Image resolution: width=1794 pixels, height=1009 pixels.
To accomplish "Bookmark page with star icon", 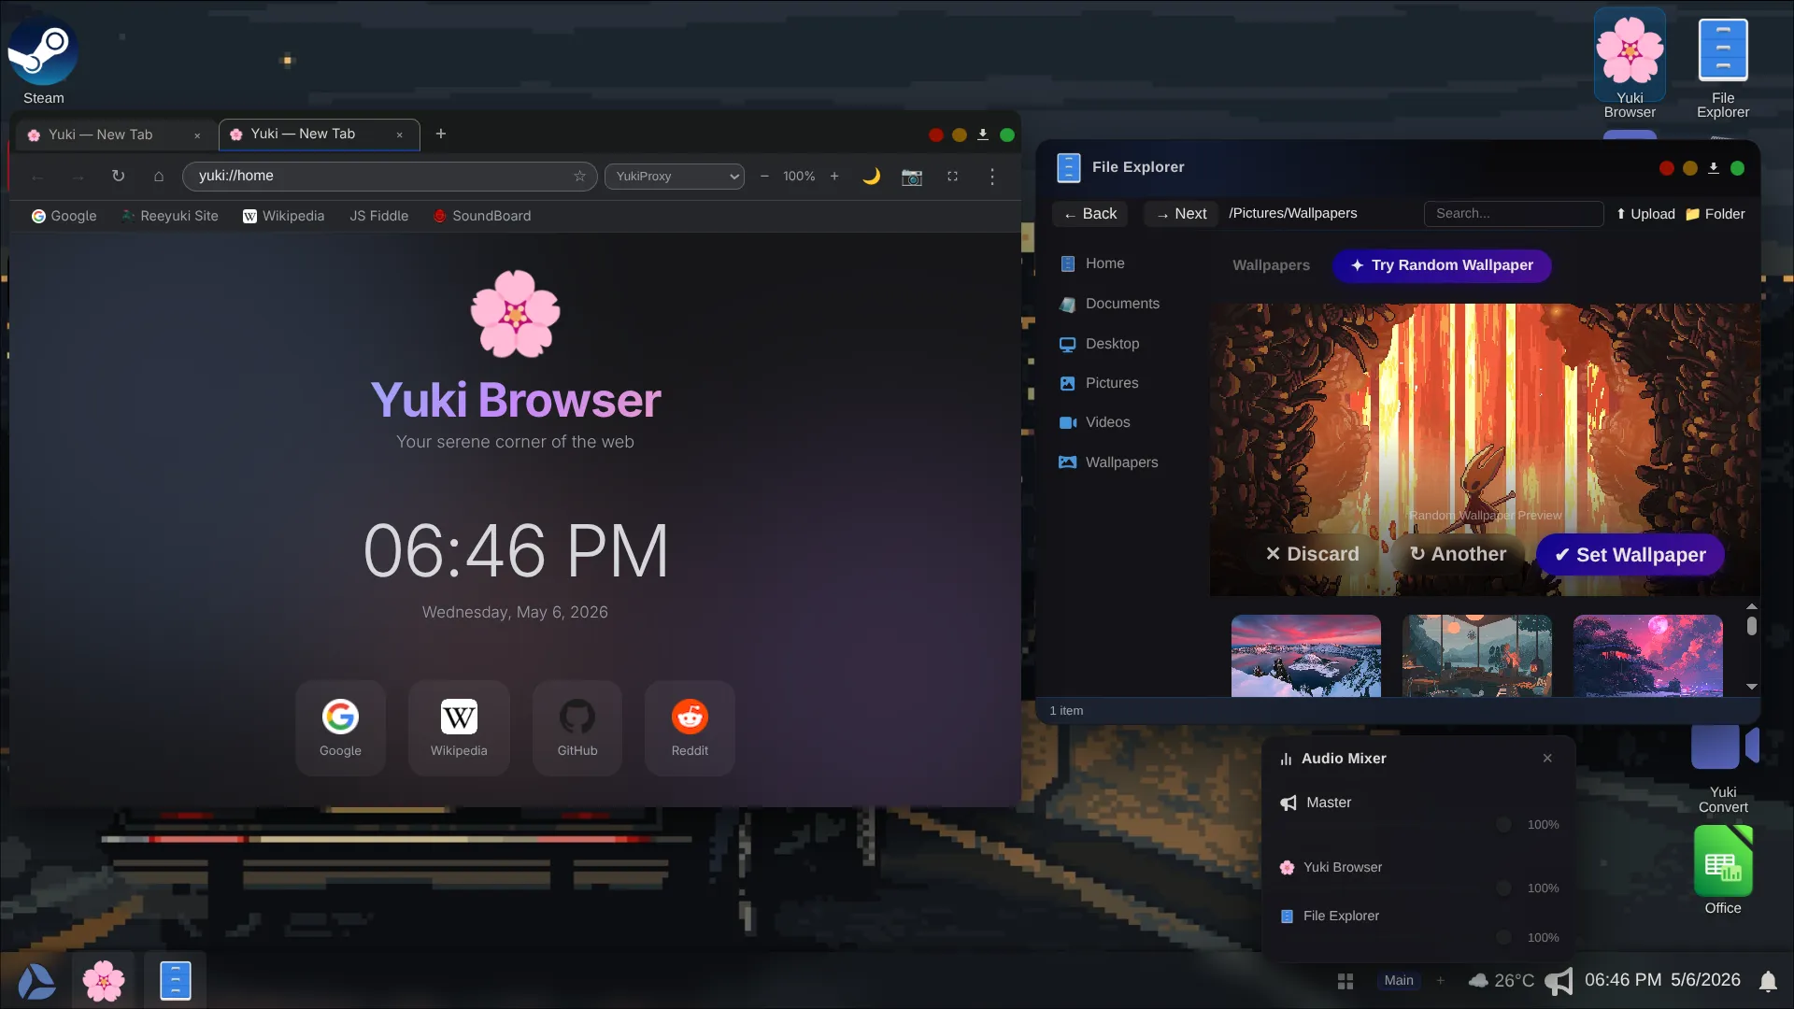I will coord(579,176).
